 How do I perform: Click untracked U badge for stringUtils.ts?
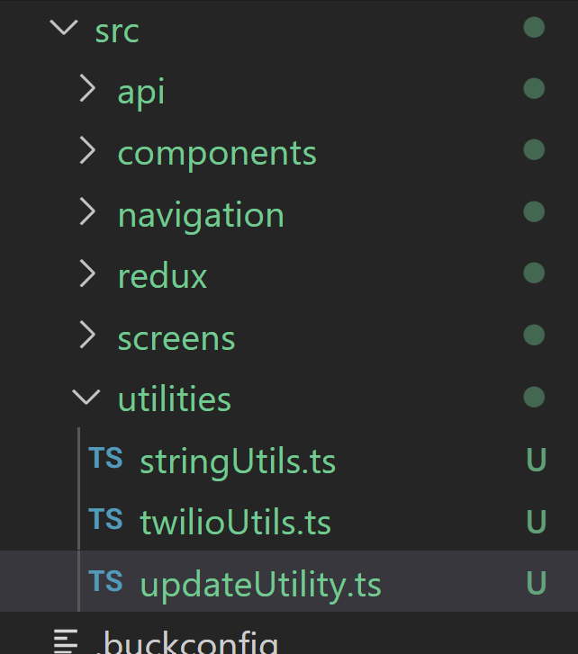[x=537, y=460]
